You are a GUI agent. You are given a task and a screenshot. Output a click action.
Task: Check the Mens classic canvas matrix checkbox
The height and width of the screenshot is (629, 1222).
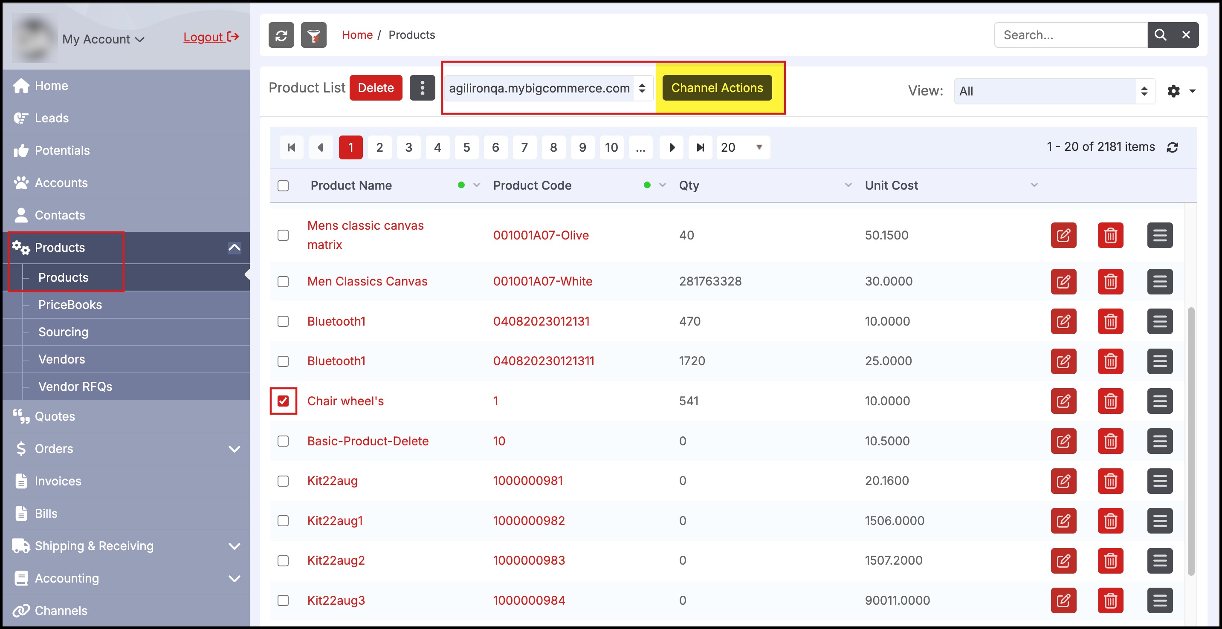coord(283,235)
